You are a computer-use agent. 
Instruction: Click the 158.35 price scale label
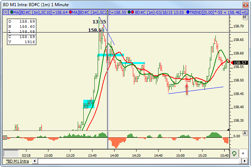239,121
